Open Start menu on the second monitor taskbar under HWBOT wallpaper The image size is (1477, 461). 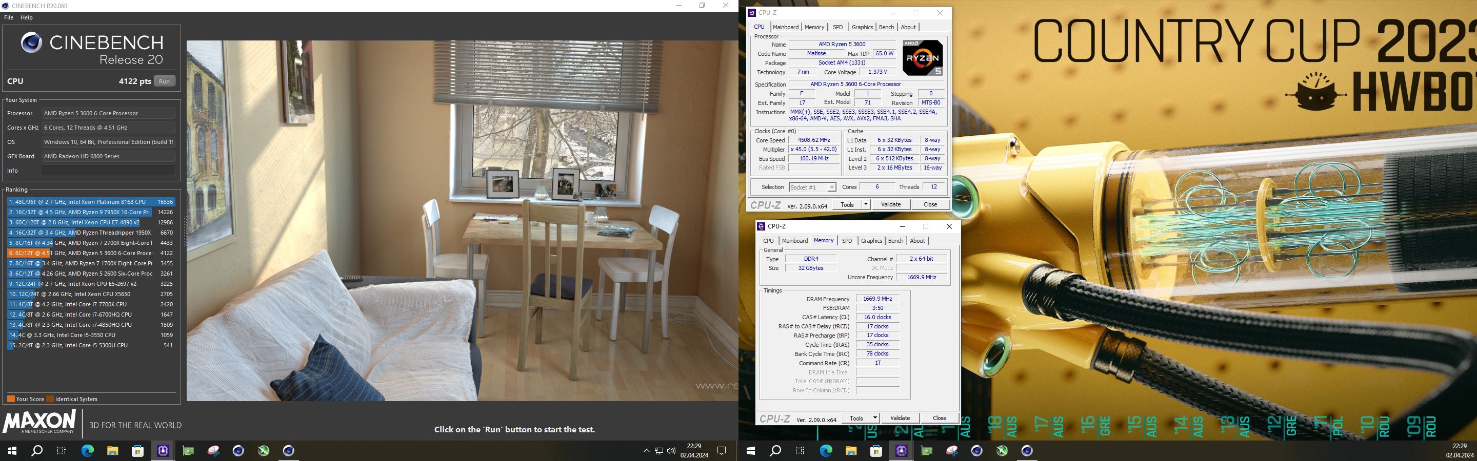pos(750,451)
